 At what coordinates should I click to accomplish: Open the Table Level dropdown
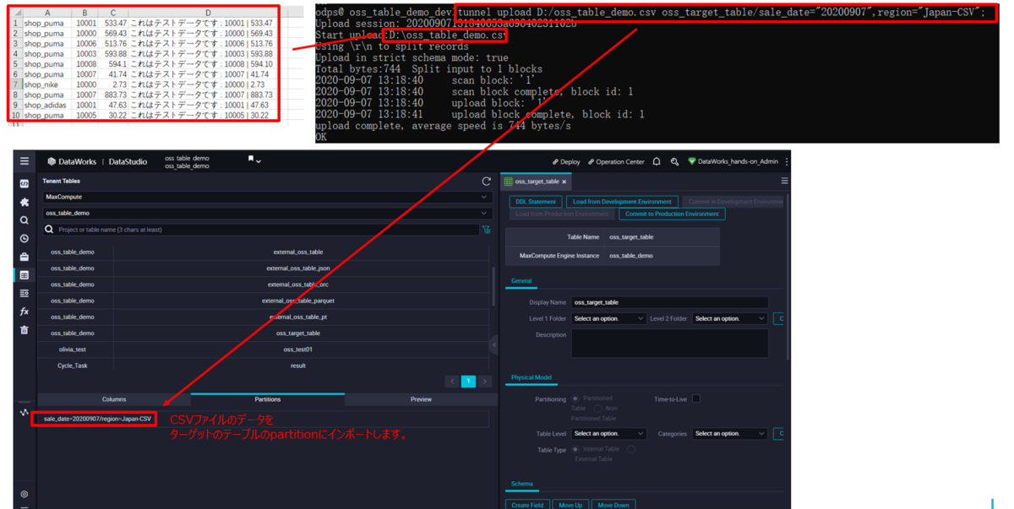click(608, 434)
